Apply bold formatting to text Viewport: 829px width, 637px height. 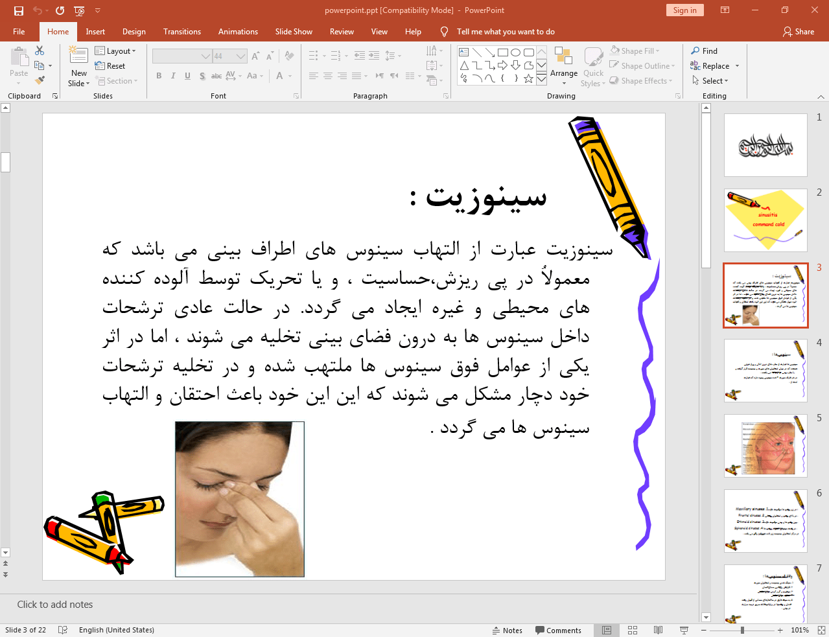158,76
